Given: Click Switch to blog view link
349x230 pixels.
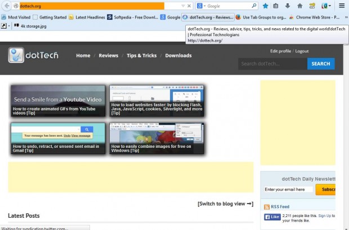Looking at the screenshot, I should coord(226,204).
